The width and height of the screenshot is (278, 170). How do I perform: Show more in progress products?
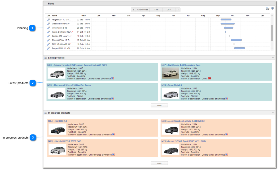159,163
